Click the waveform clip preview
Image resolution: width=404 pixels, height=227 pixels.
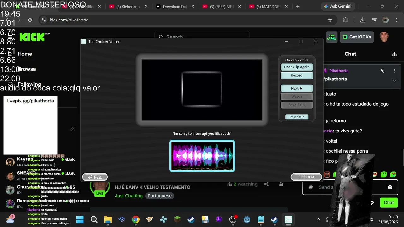(202, 156)
